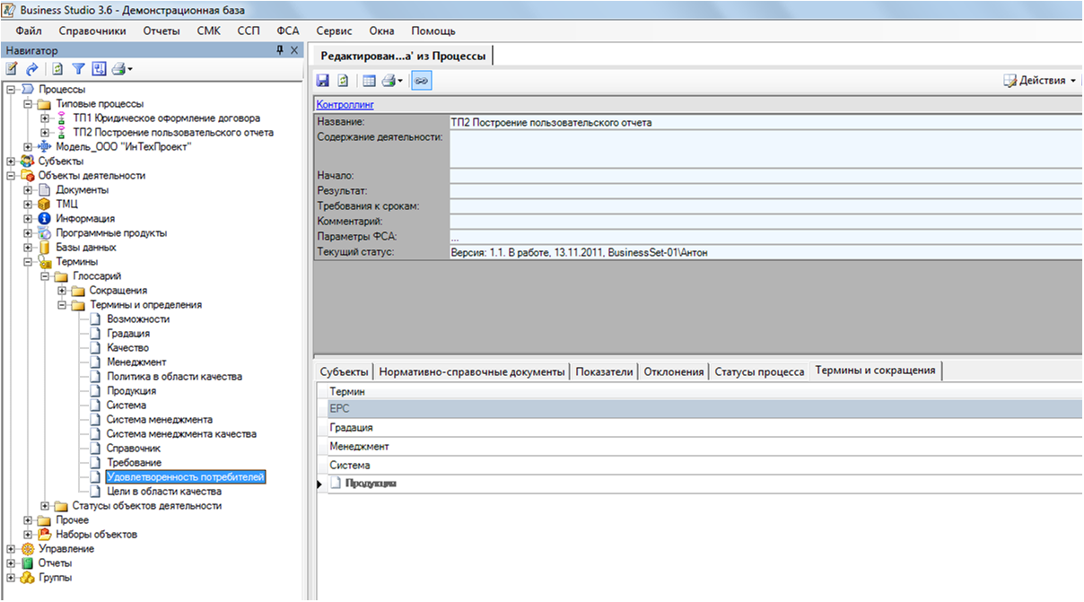Click the Содержание деятельности input field
This screenshot has width=1084, height=602.
click(763, 148)
